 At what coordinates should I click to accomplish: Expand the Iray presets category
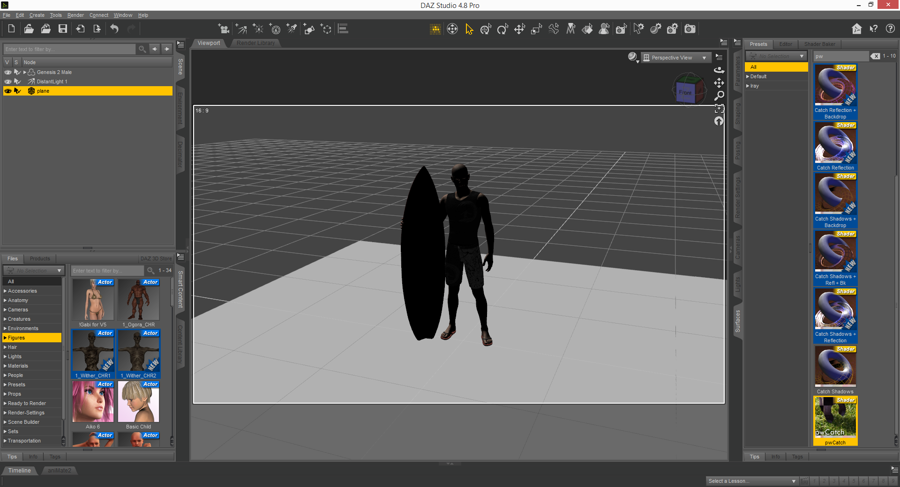pos(748,86)
